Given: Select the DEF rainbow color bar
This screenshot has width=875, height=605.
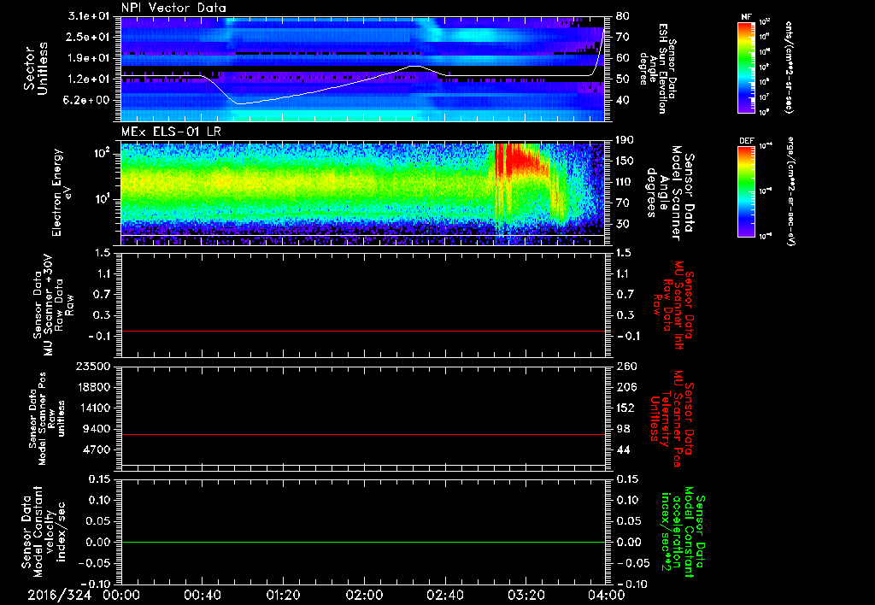Looking at the screenshot, I should click(746, 191).
